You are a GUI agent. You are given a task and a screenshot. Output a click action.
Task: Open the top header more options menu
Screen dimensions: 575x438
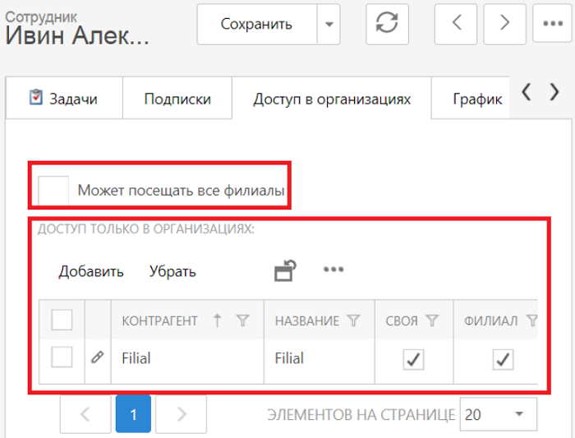tap(553, 24)
